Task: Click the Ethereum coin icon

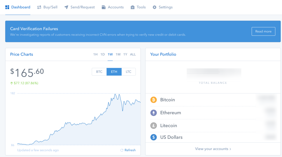Action: (x=153, y=113)
